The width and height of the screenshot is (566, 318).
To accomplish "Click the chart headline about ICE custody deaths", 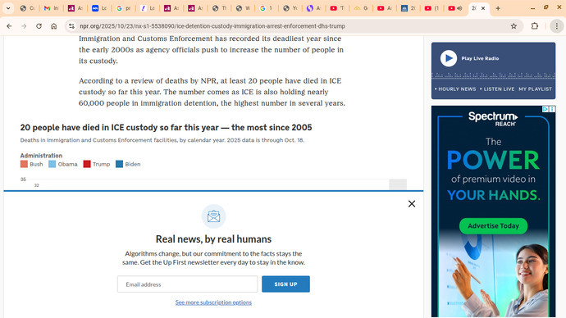I will pos(166,127).
